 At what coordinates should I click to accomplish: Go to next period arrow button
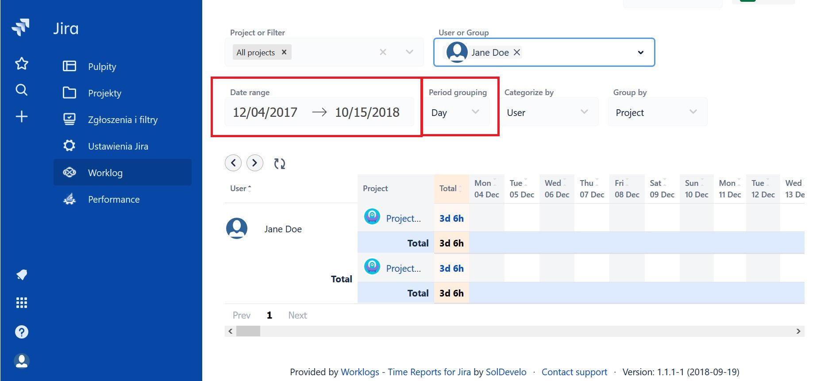pos(255,163)
